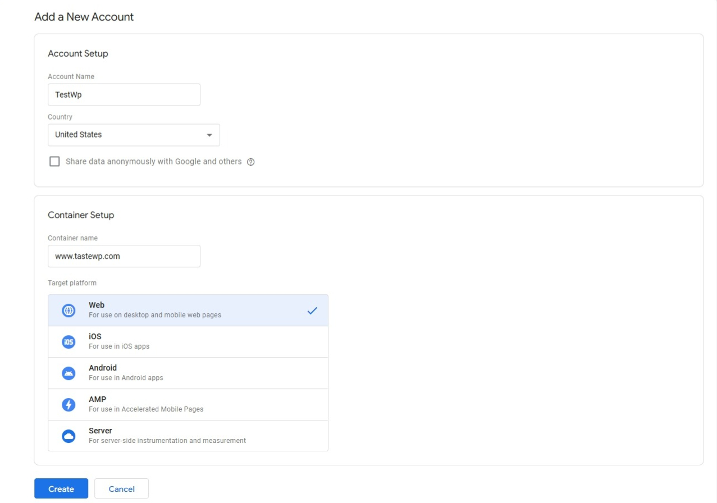
Task: Click the Web platform globe icon
Action: pos(68,310)
